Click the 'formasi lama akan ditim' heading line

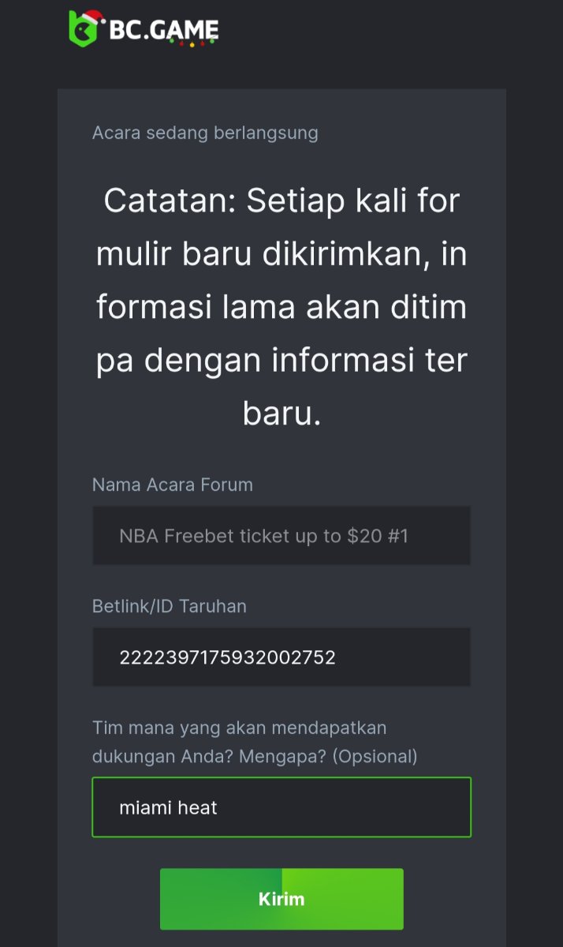coord(281,307)
